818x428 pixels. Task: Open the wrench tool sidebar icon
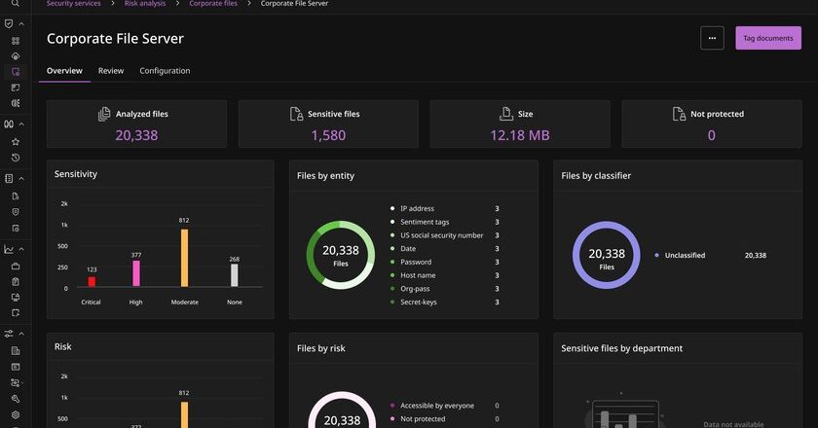(16, 399)
